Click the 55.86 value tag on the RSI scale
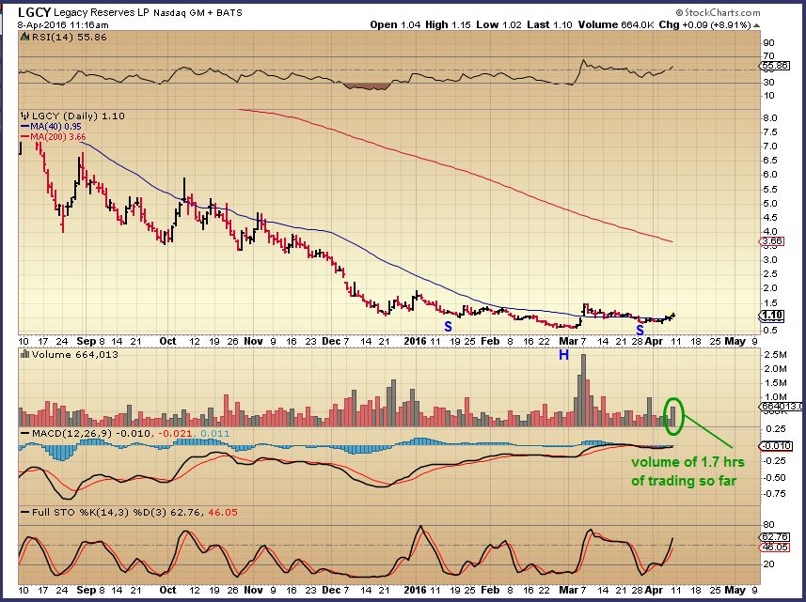 (774, 66)
